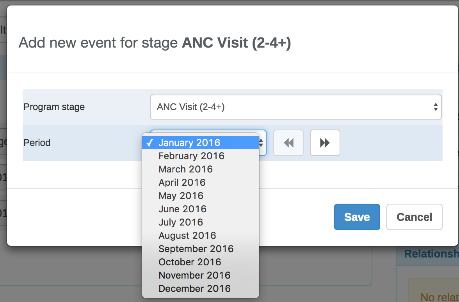This screenshot has width=459, height=302.
Task: Click the modal title heading text
Action: click(155, 43)
